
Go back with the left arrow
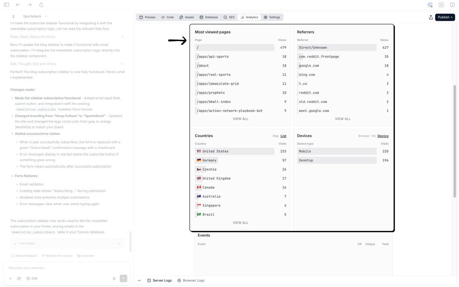pyautogui.click(x=18, y=5)
